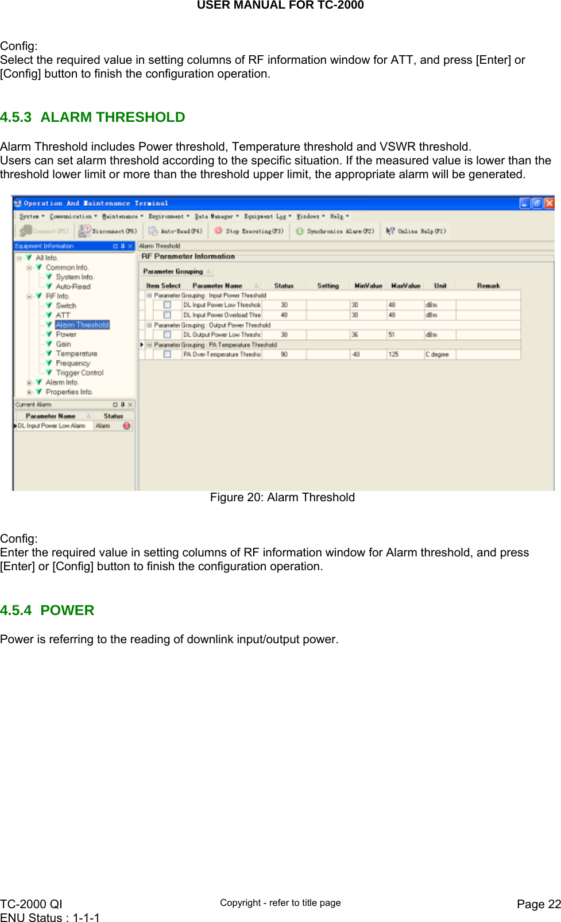Screen dimensions: 561x922
Task: Click the green arrow icon beside Trigger Control
Action: pyautogui.click(x=49, y=372)
